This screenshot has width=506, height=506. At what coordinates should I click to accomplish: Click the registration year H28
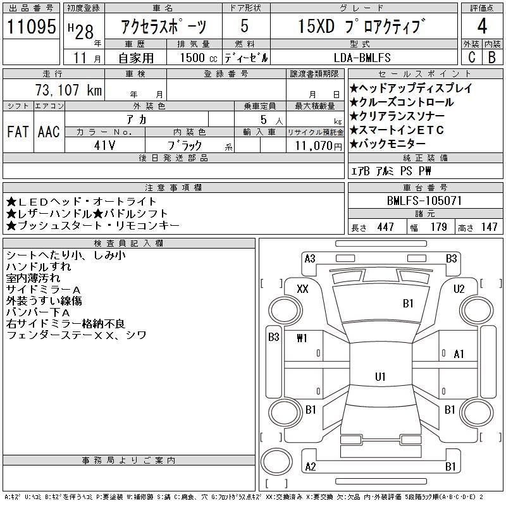pos(81,32)
